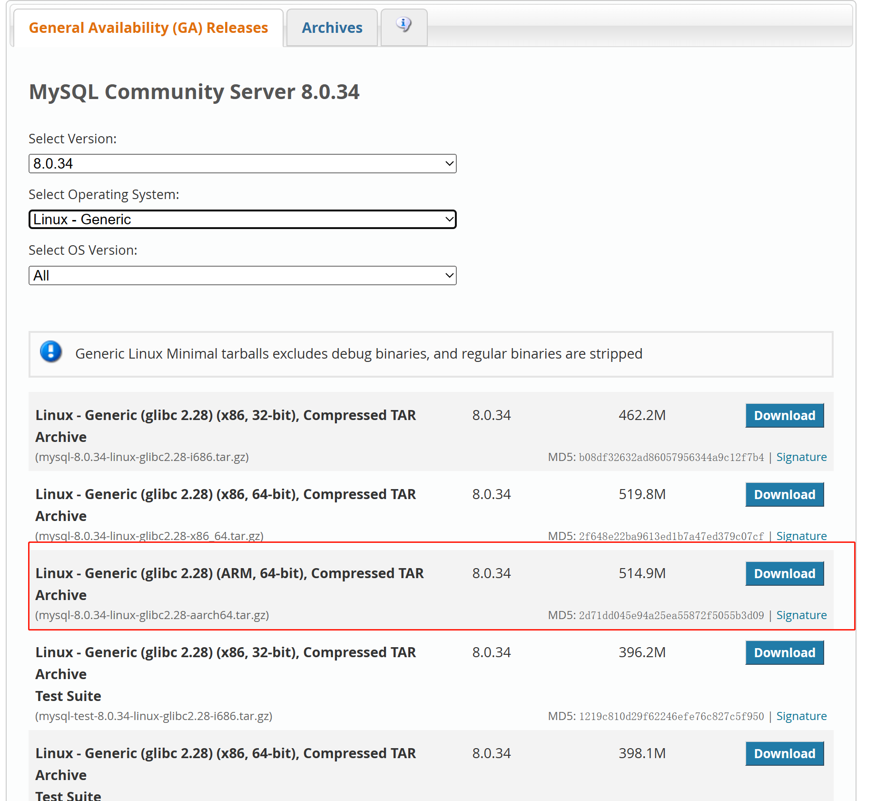Screen dimensions: 886x801
Task: Click the filename mysql-8.0.34-linux-glibc2.28-x86_64.tar.gz
Action: coord(149,536)
